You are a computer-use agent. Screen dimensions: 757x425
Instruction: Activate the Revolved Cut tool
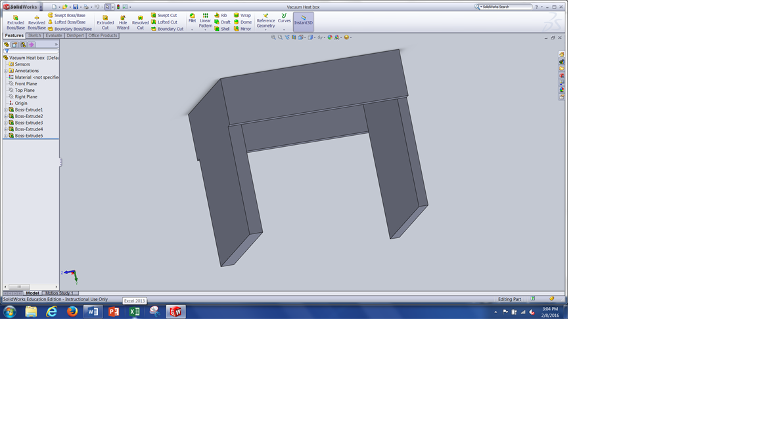click(x=141, y=22)
